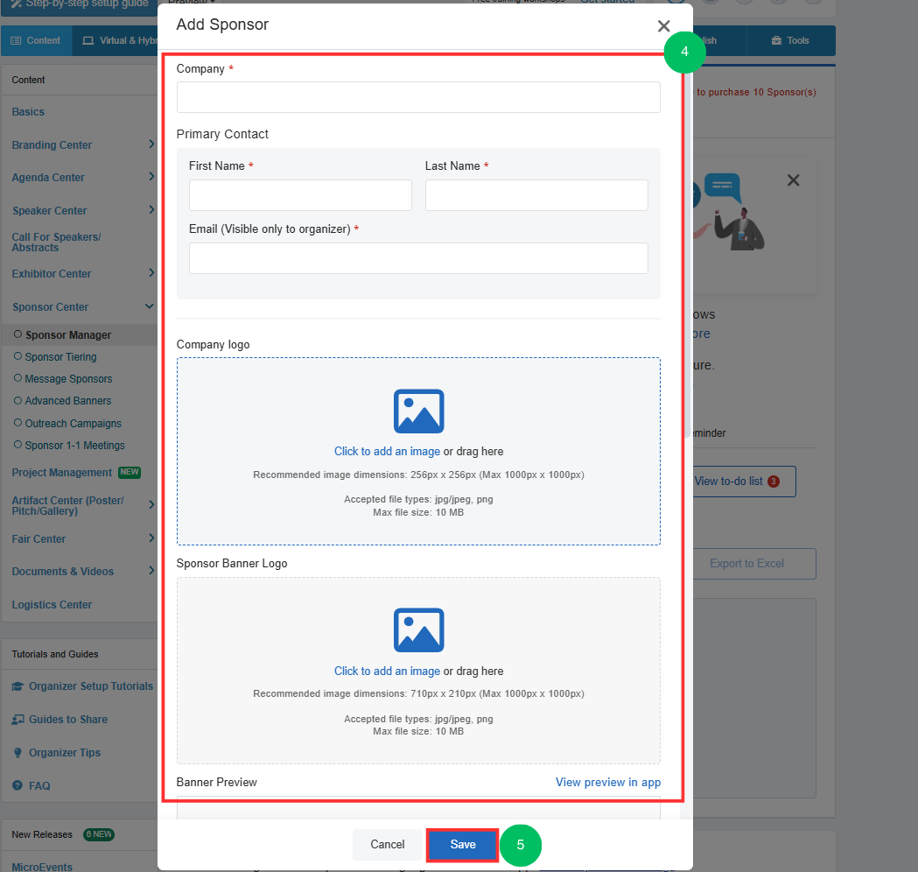Click 'Click to add an image' for Company logo
This screenshot has height=872, width=918.
(x=387, y=452)
